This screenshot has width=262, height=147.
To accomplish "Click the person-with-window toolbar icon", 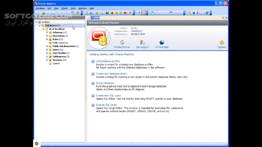I will pos(198,13).
